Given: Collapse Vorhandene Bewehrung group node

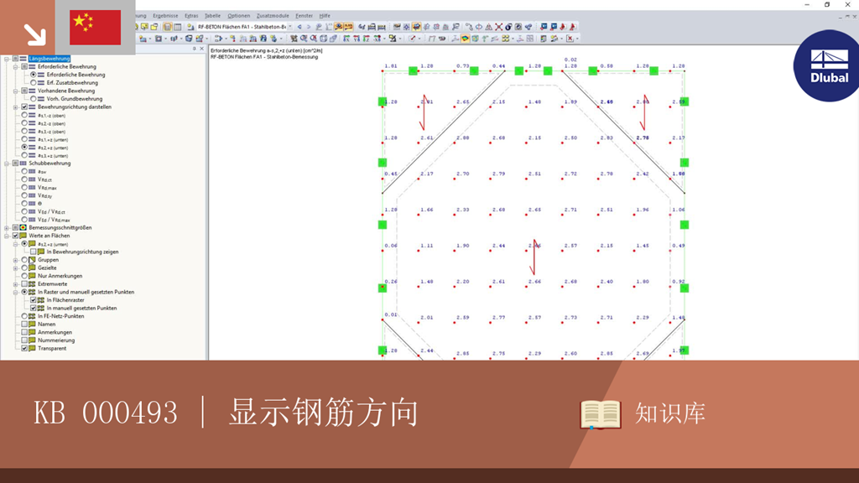Looking at the screenshot, I should tap(15, 91).
